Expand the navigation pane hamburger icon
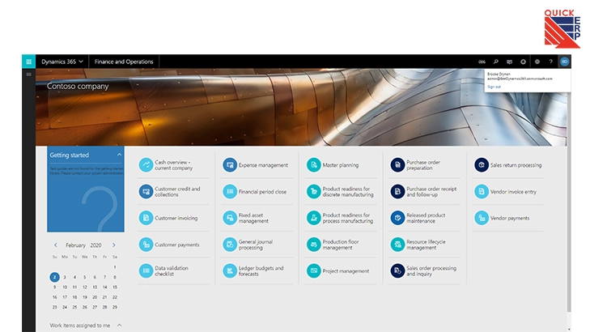Screen dimensions: 590x332 (x=28, y=74)
